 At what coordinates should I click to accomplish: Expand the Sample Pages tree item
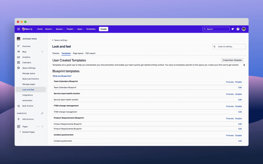coord(20,132)
